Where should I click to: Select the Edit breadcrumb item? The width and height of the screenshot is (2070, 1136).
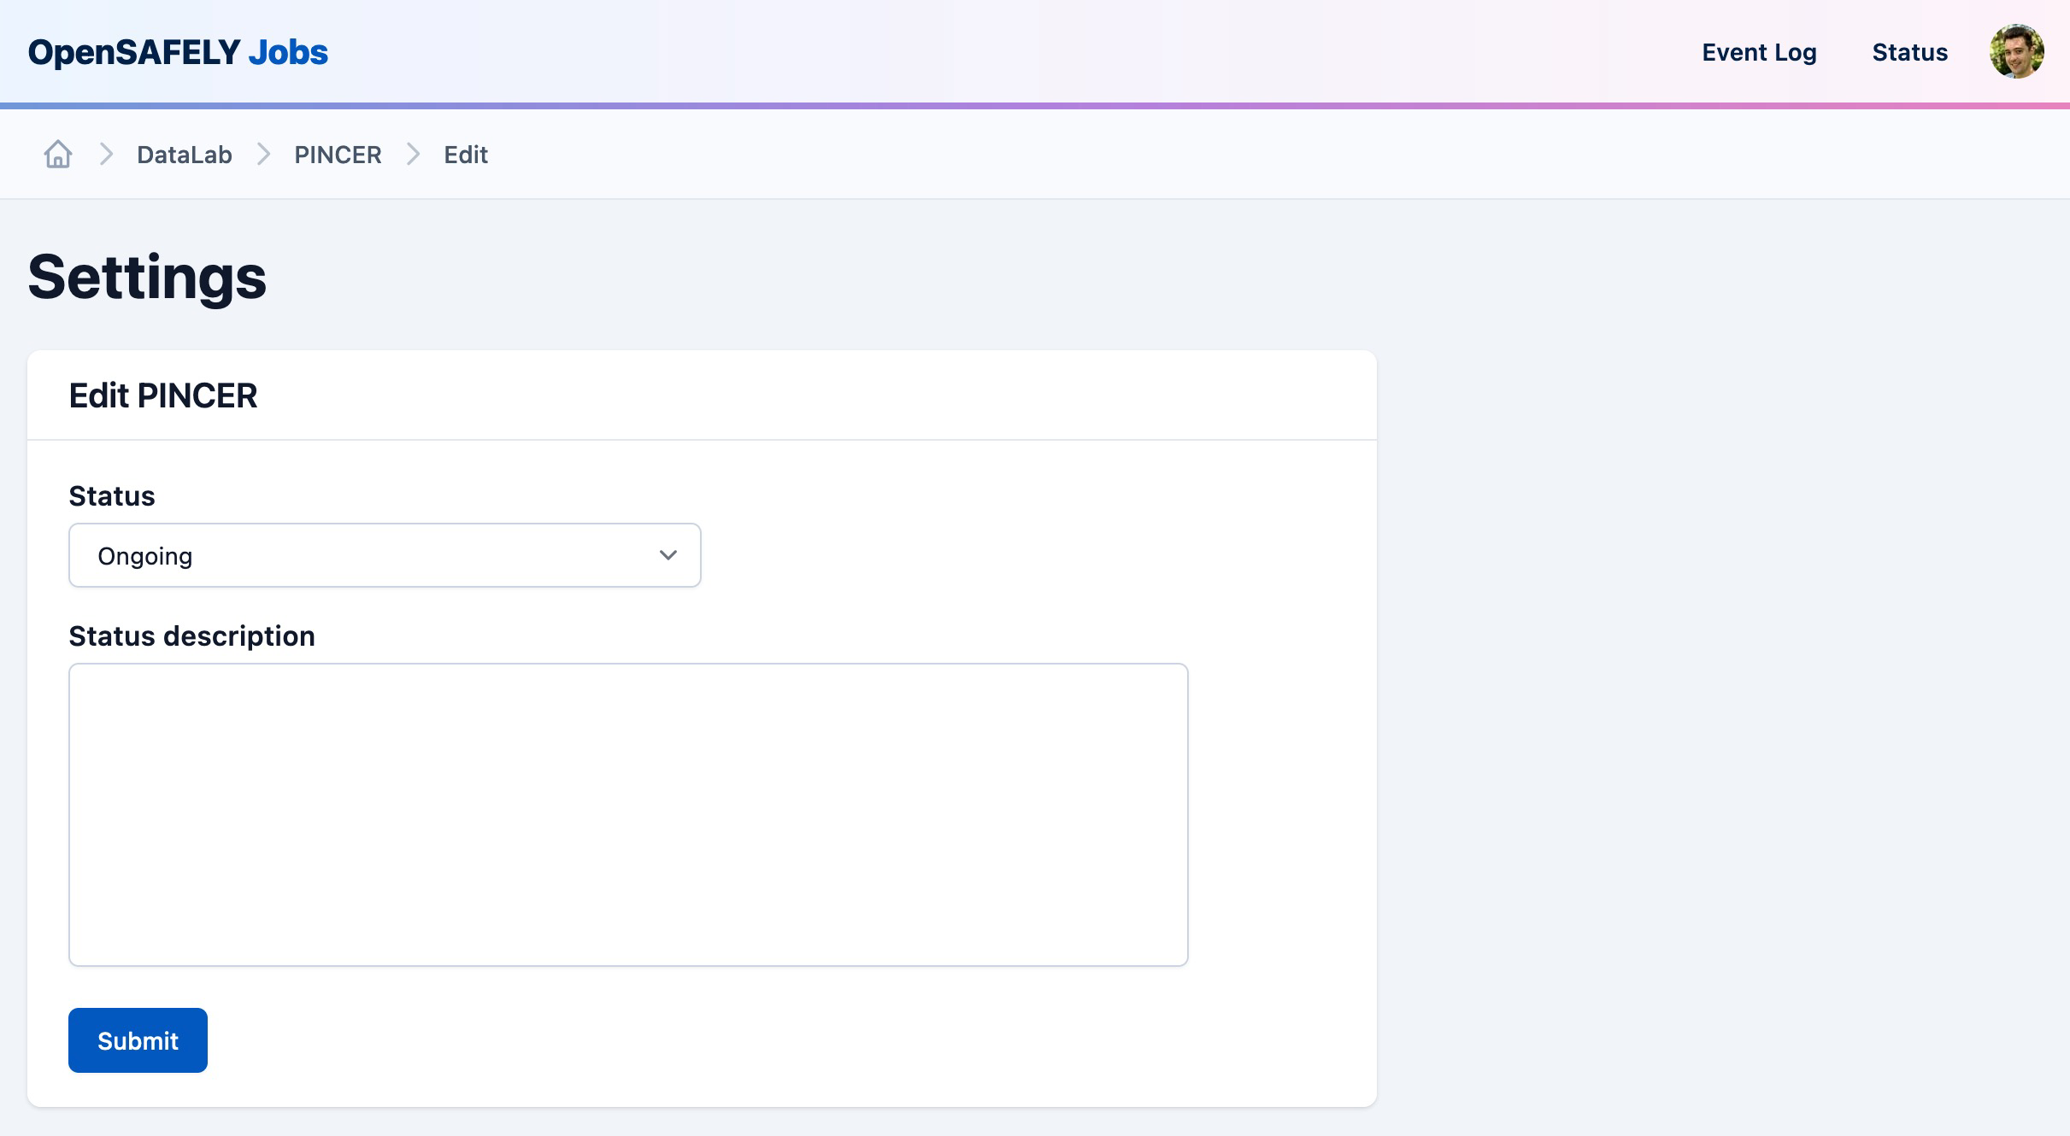(x=465, y=155)
